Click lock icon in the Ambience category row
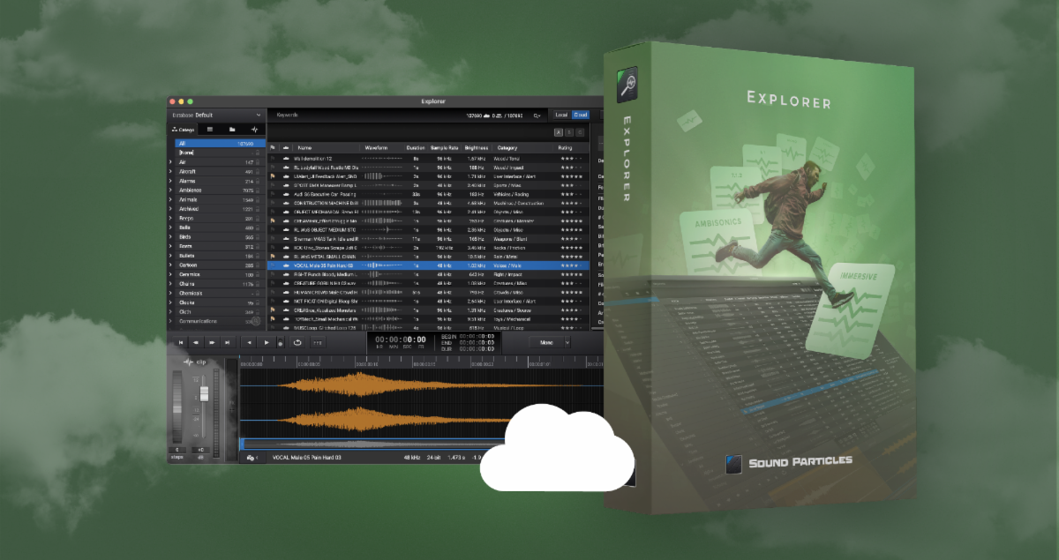Image resolution: width=1059 pixels, height=560 pixels. pos(257,190)
